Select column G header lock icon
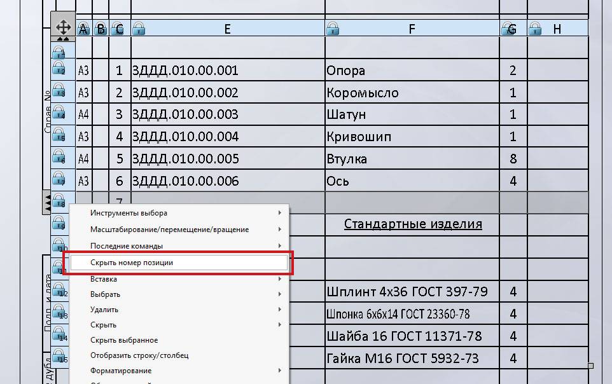 click(509, 29)
